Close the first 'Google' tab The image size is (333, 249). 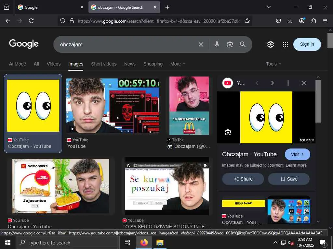(x=82, y=7)
